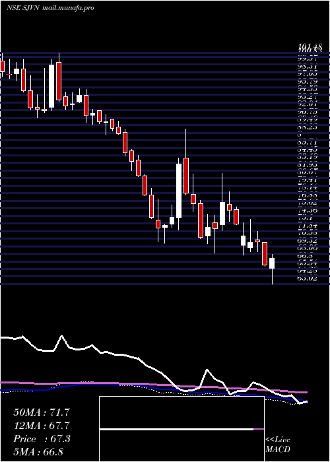Click the 83.19 price axis label

pyautogui.click(x=308, y=157)
